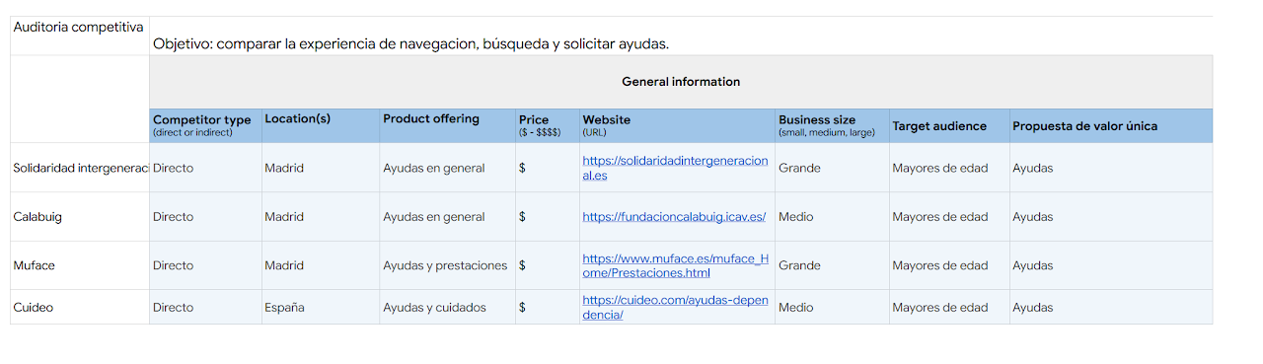Open the solidaridadintergeneracional.es link

coord(675,168)
